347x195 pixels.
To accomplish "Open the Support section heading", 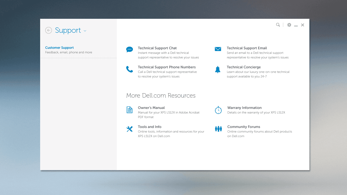I will 68,30.
